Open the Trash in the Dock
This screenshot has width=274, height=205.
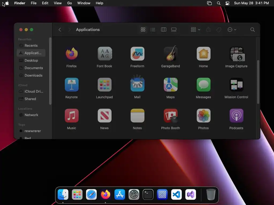click(211, 194)
